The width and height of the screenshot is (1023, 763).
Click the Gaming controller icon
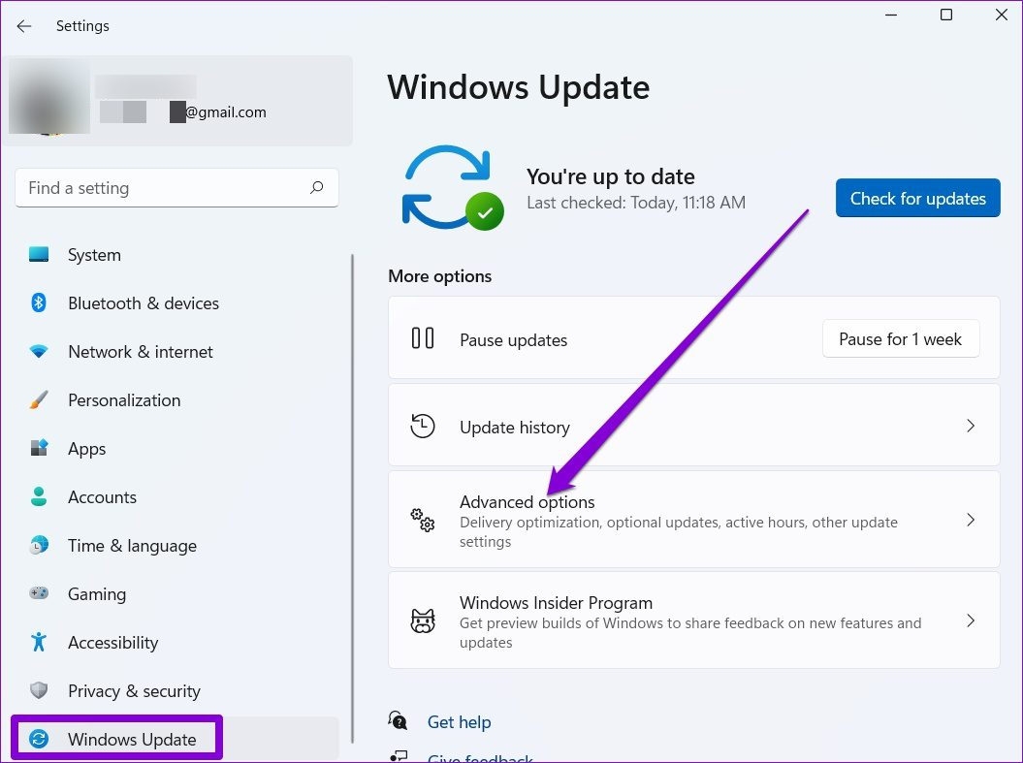[39, 593]
